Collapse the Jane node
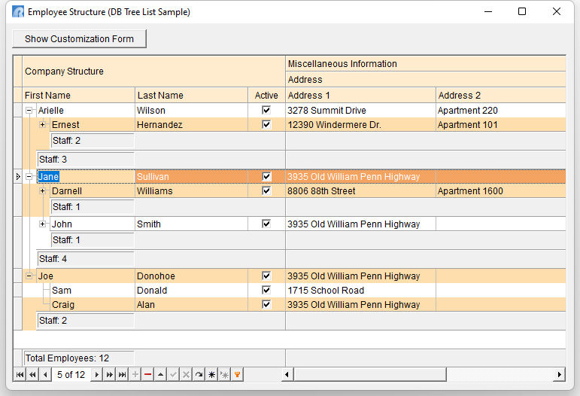The height and width of the screenshot is (396, 580). coord(29,176)
